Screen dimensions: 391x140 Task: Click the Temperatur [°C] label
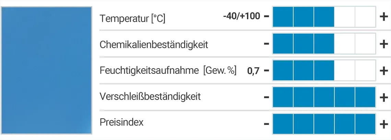[132, 18]
